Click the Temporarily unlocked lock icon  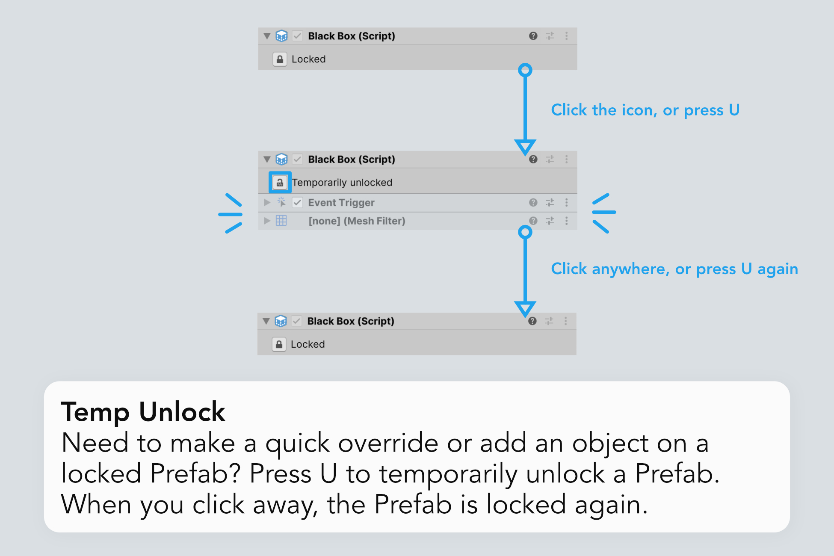coord(280,183)
